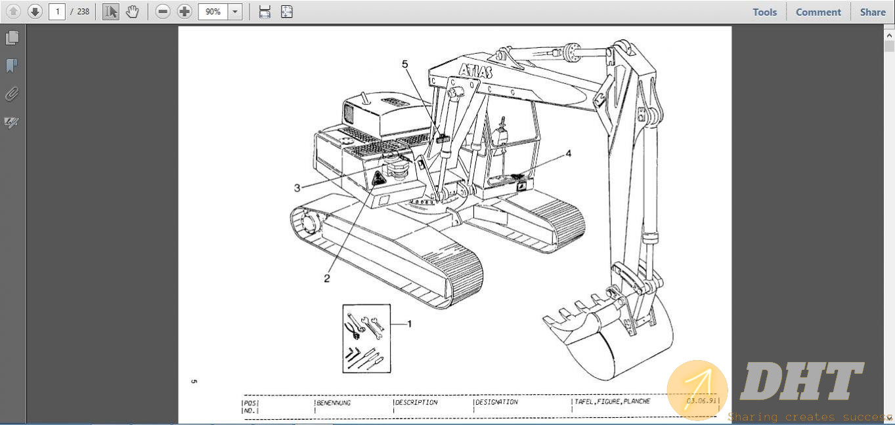Fit one full page to window

287,11
